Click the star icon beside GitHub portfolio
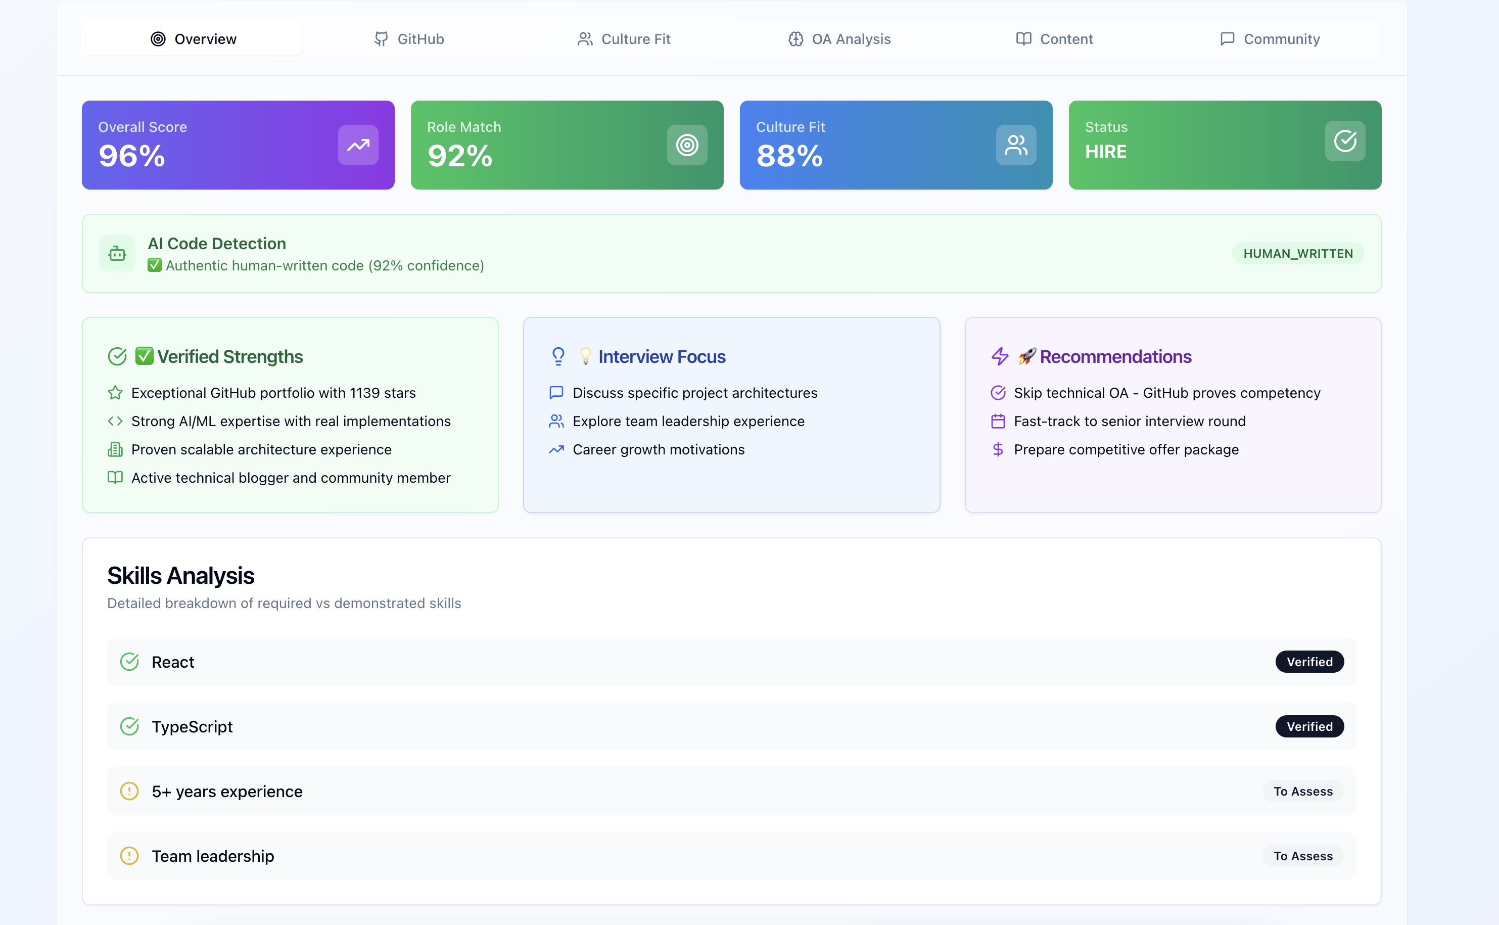 (115, 393)
